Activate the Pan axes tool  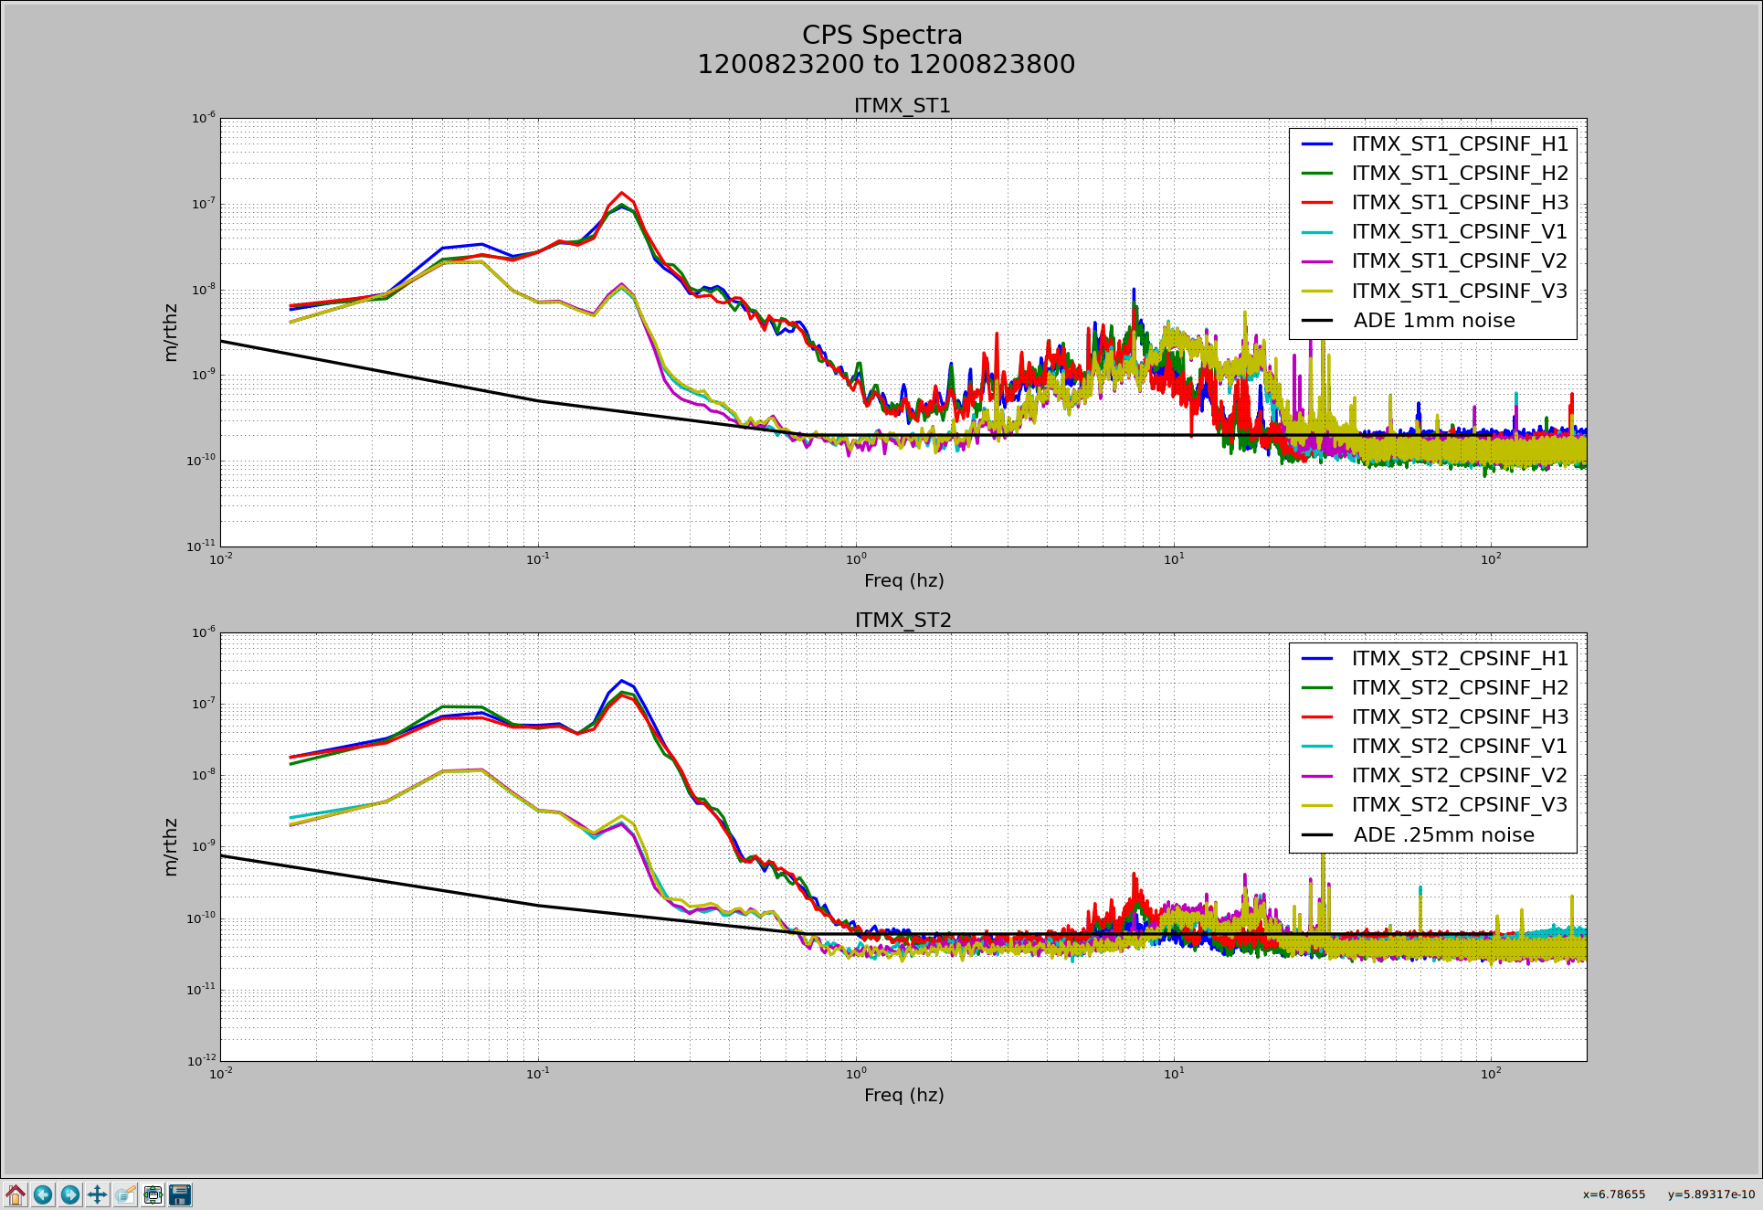tap(98, 1194)
